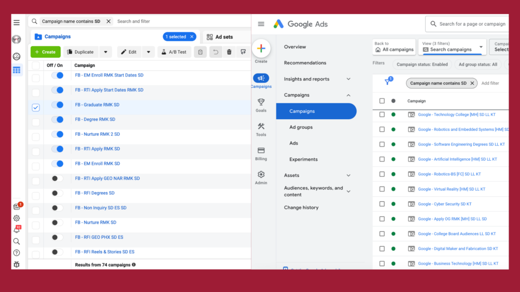Click the A/B Test button

click(x=174, y=52)
